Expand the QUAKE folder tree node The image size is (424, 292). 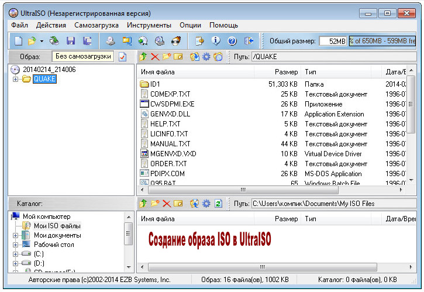(15, 80)
